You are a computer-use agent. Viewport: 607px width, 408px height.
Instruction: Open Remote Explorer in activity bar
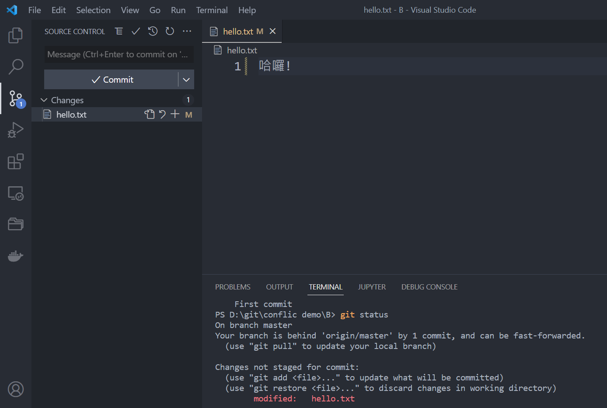pyautogui.click(x=16, y=193)
